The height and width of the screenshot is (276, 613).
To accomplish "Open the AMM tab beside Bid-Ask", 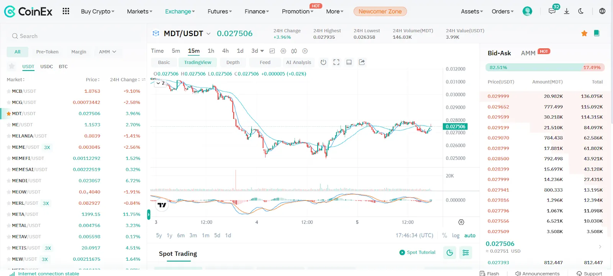I will 528,53.
